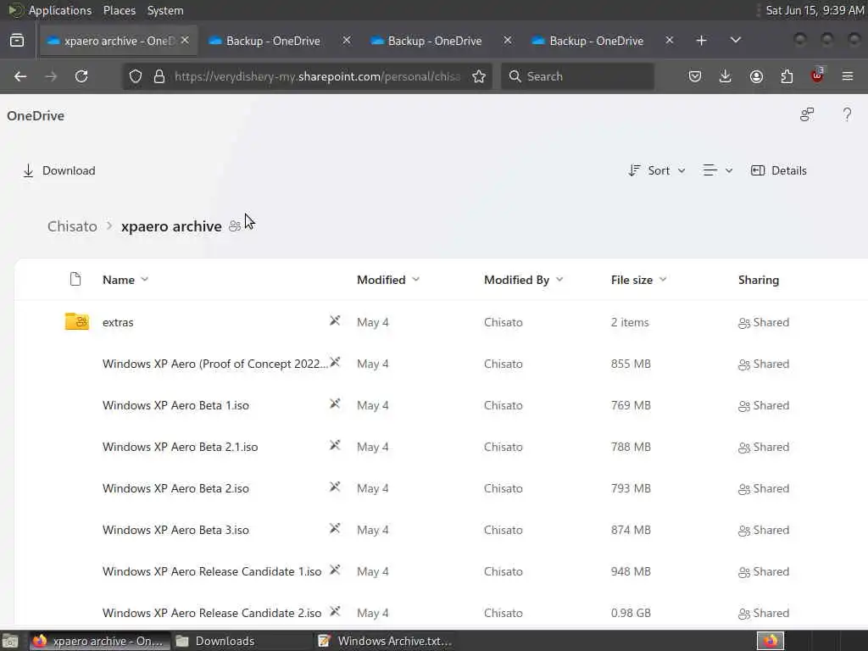This screenshot has height=651, width=868.
Task: Click the pin icon on Beta 2.iso row
Action: coord(334,487)
